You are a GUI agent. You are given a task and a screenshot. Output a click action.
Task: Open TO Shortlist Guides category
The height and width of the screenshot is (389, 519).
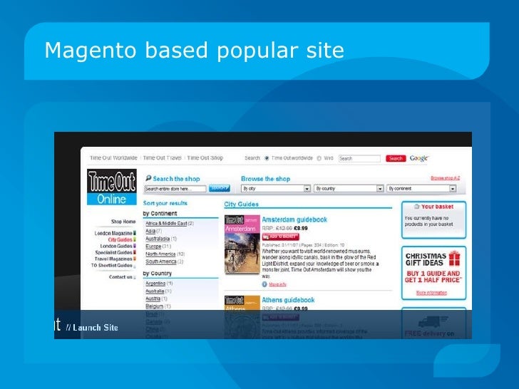pos(111,265)
